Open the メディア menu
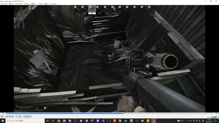 pyautogui.click(x=4, y=4)
